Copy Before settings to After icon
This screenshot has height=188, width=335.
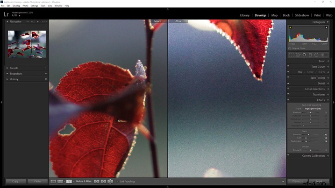[97, 181]
